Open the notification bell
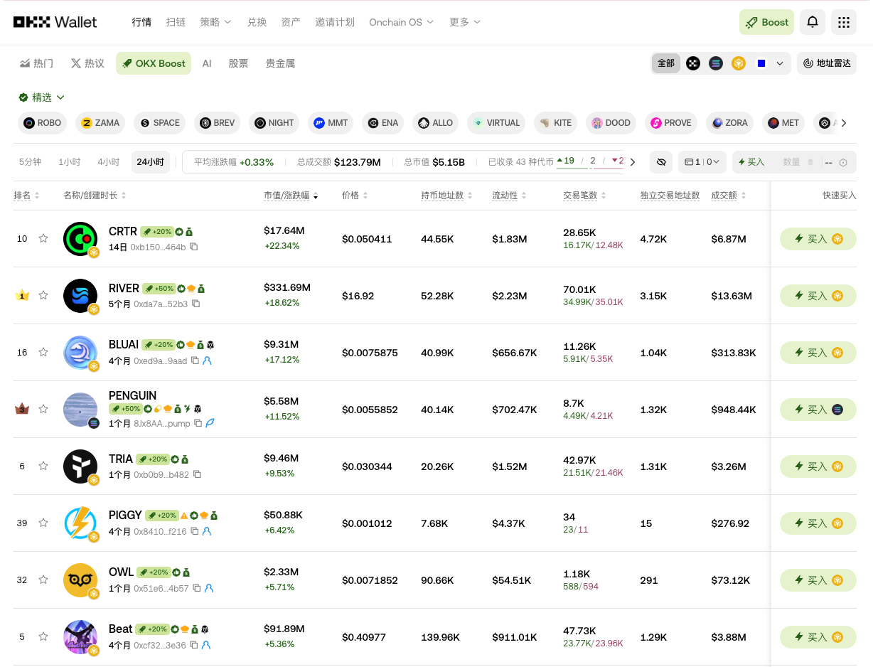 pyautogui.click(x=812, y=22)
